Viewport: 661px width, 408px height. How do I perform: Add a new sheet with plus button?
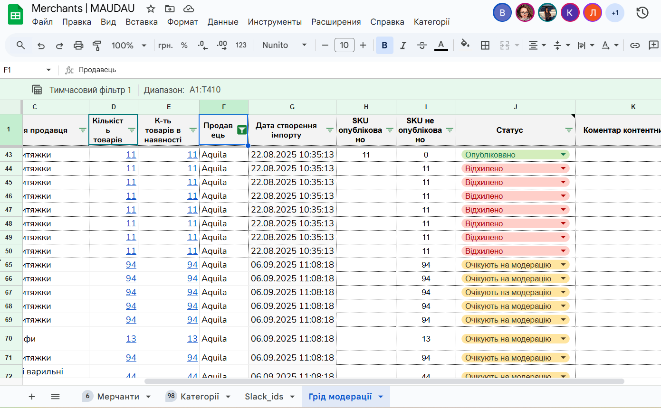(32, 397)
